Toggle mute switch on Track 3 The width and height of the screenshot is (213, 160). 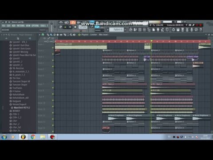click(53, 60)
